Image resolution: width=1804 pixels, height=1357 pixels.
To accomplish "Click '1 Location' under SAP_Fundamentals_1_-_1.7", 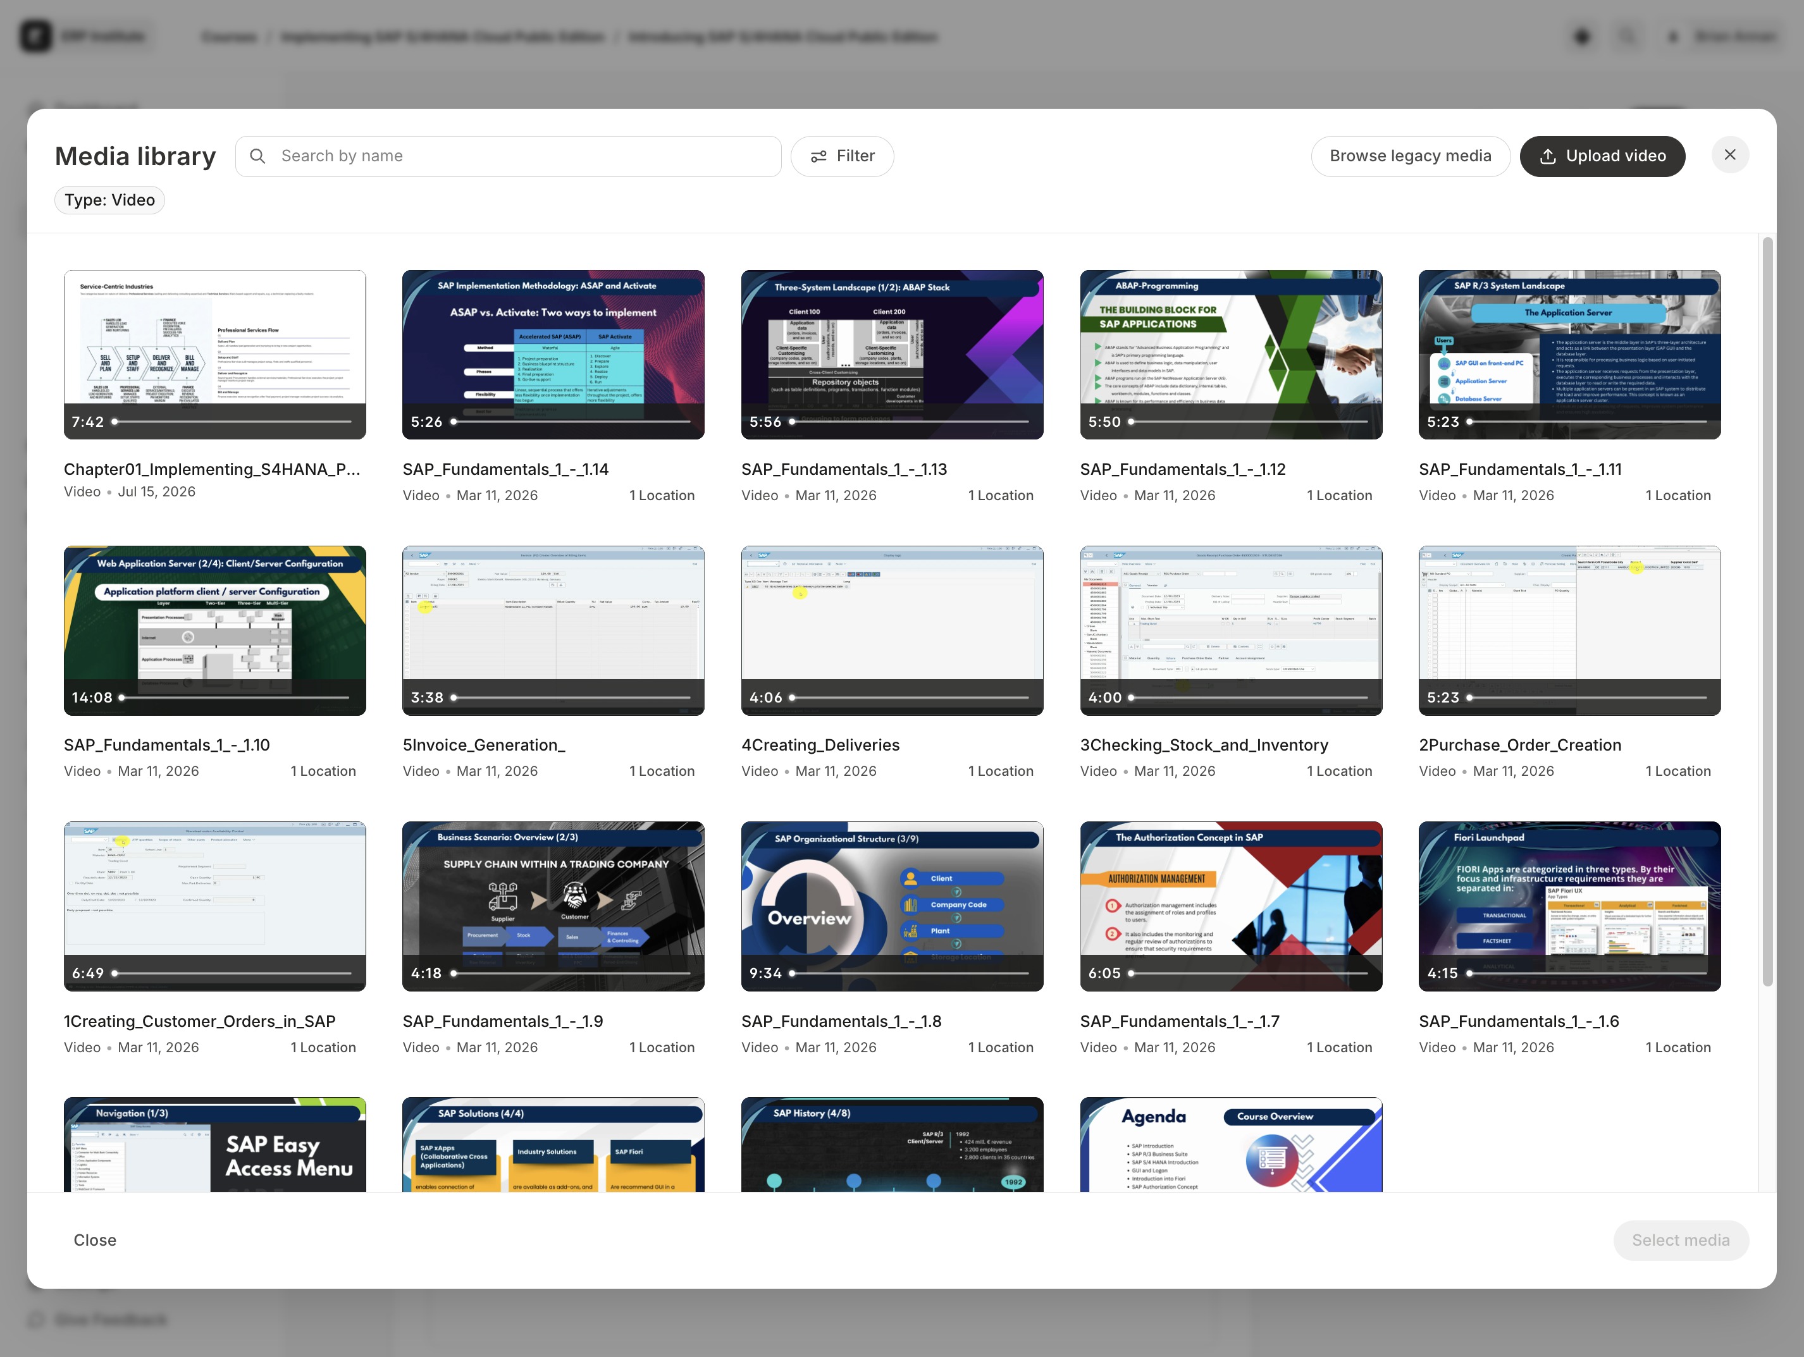I will pos(1340,1047).
